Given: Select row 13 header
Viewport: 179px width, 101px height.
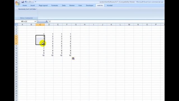Looking at the screenshot, I should [16, 56].
